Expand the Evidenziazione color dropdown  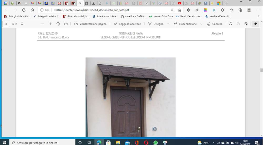[x=201, y=24]
